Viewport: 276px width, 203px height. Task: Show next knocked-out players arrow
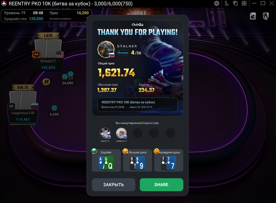click(181, 134)
